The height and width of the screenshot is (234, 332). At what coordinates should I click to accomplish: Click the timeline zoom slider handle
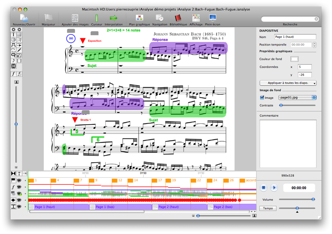pos(198,216)
